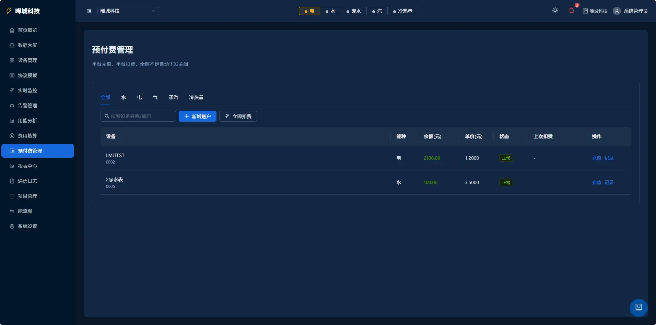
Task: Focus the 搜索设备名称/编码 search field
Action: point(138,116)
